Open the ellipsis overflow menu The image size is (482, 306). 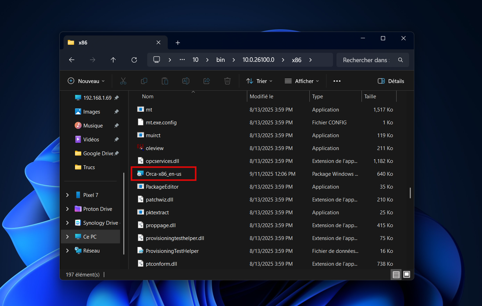pos(337,81)
